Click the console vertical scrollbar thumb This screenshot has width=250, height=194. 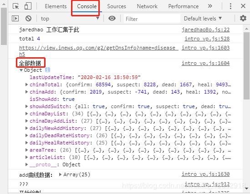tap(246, 66)
